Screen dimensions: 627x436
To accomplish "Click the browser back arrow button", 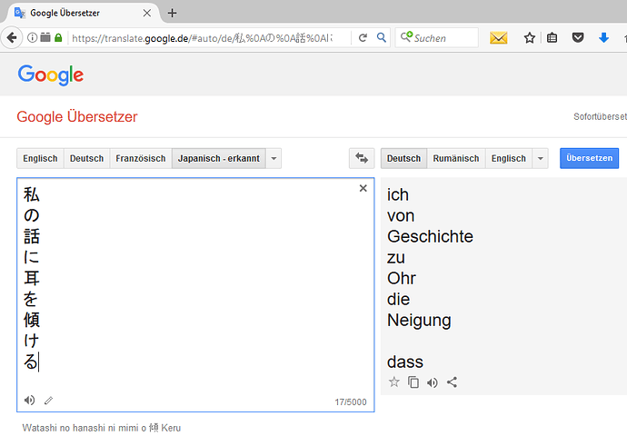I will 12,38.
